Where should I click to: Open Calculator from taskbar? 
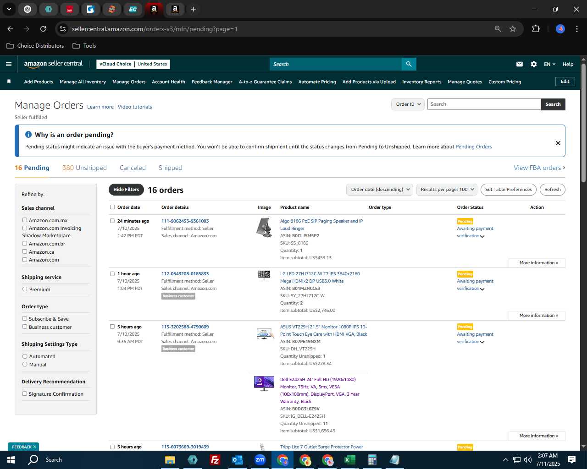(372, 460)
